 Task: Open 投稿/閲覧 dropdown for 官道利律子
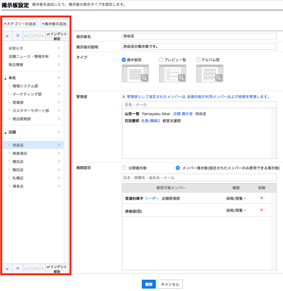(236, 198)
